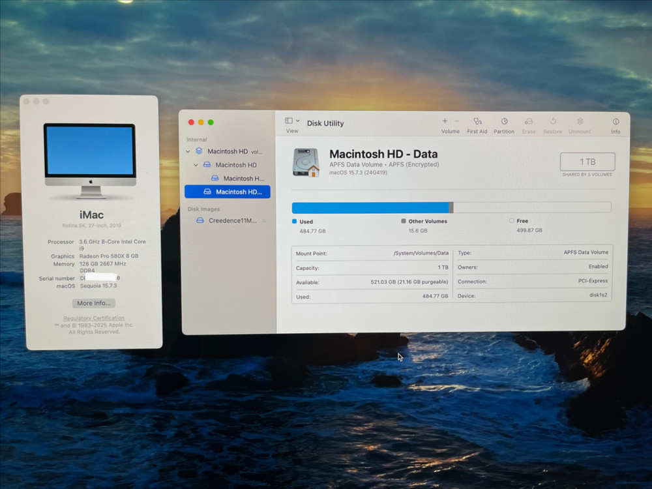Click the More Info button
The width and height of the screenshot is (652, 489).
tap(95, 303)
